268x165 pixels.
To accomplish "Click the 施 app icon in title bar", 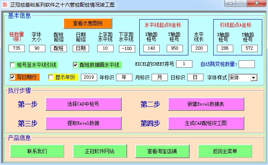I will (4, 4).
